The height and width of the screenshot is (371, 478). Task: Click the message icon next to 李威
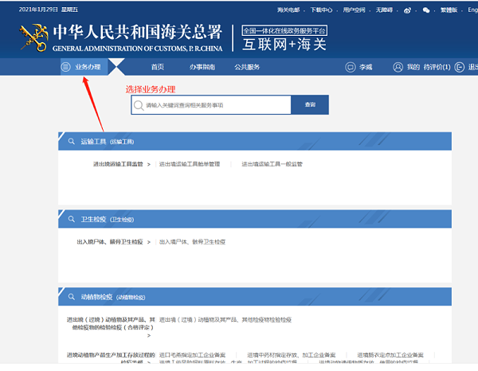click(x=351, y=67)
